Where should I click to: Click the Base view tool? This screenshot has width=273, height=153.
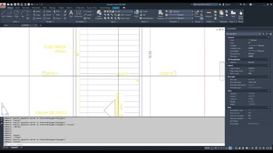(233, 14)
